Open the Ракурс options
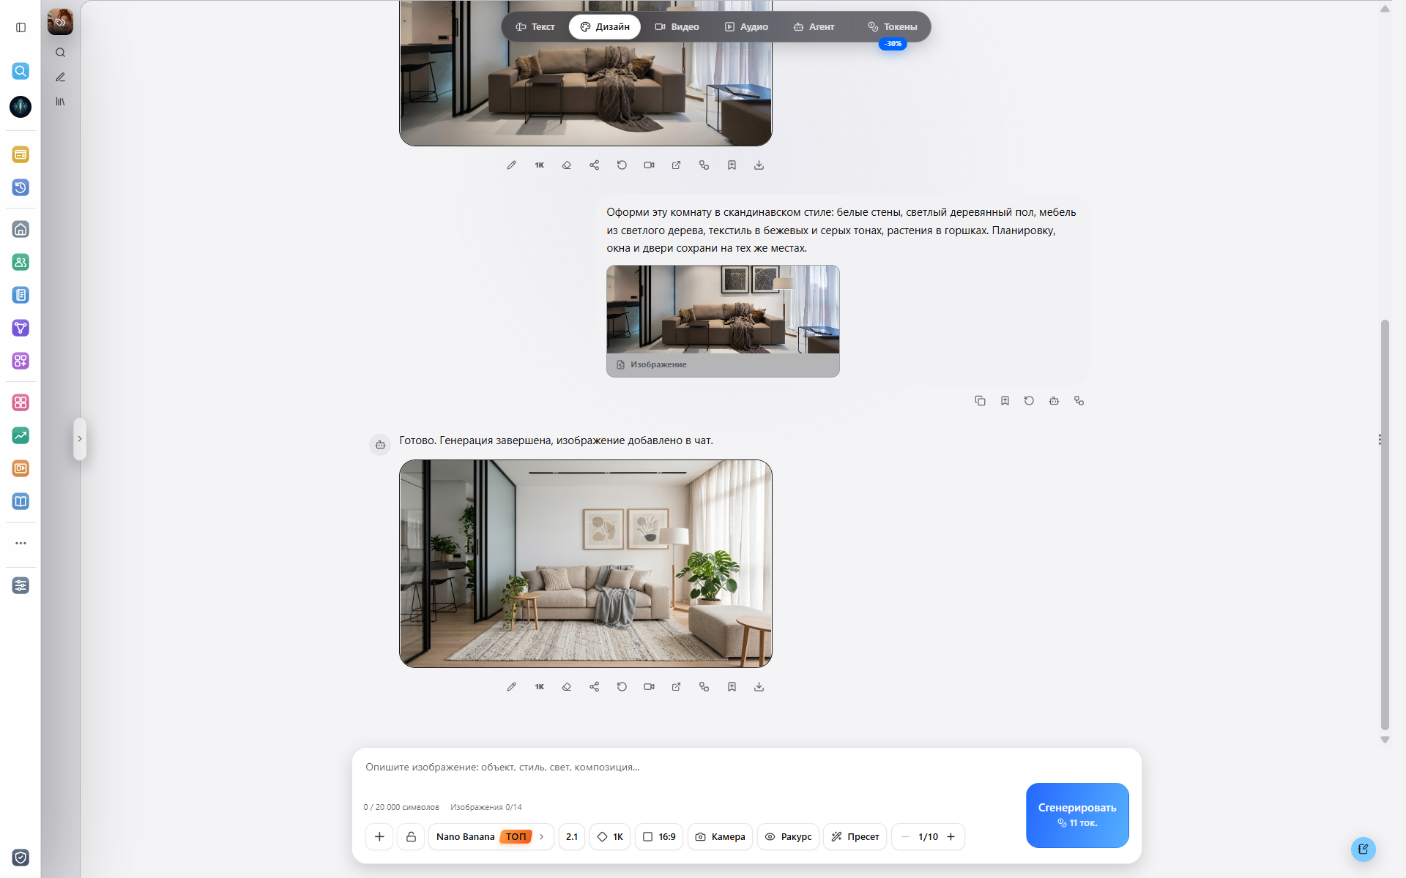The image size is (1406, 878). (x=788, y=836)
